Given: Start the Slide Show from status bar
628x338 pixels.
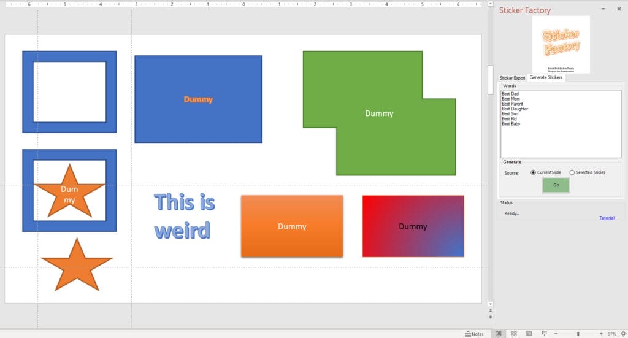Looking at the screenshot, I should (544, 334).
